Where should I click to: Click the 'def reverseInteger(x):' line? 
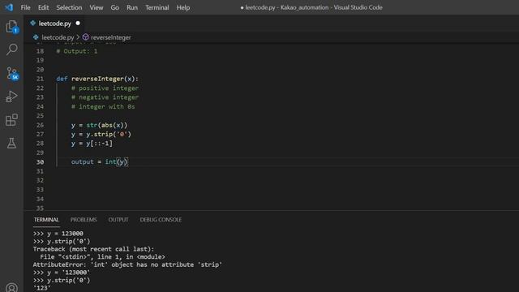(x=97, y=79)
